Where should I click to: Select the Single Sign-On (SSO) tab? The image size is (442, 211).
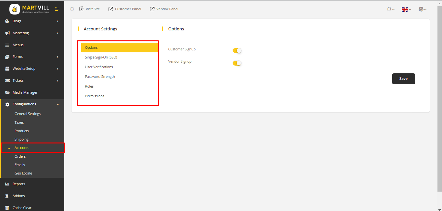[x=101, y=57]
